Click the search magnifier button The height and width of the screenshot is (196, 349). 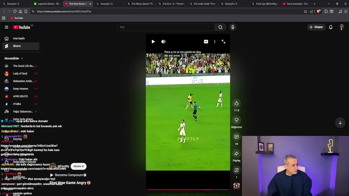coord(220,27)
